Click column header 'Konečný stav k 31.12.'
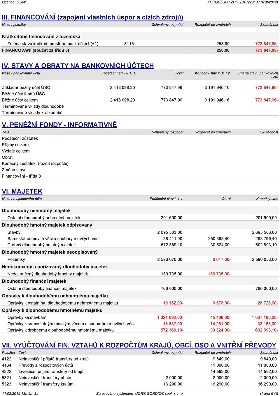The height and width of the screenshot is (396, 280). (x=213, y=73)
